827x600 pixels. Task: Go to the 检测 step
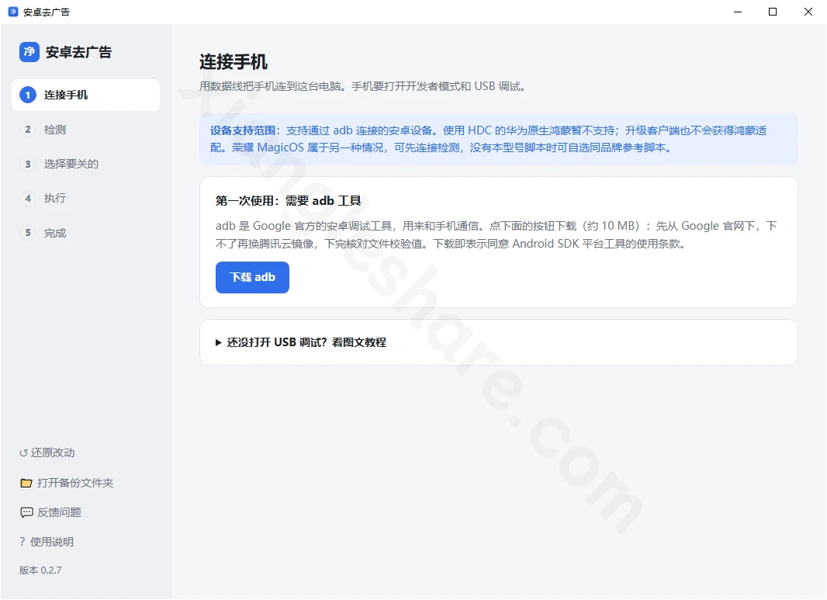click(85, 130)
